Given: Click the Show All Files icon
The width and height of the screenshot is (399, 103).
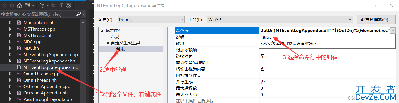Looking at the screenshot, I should click(68, 5).
